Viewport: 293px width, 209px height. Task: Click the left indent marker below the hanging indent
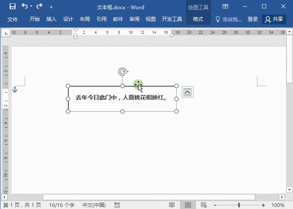coord(75,37)
